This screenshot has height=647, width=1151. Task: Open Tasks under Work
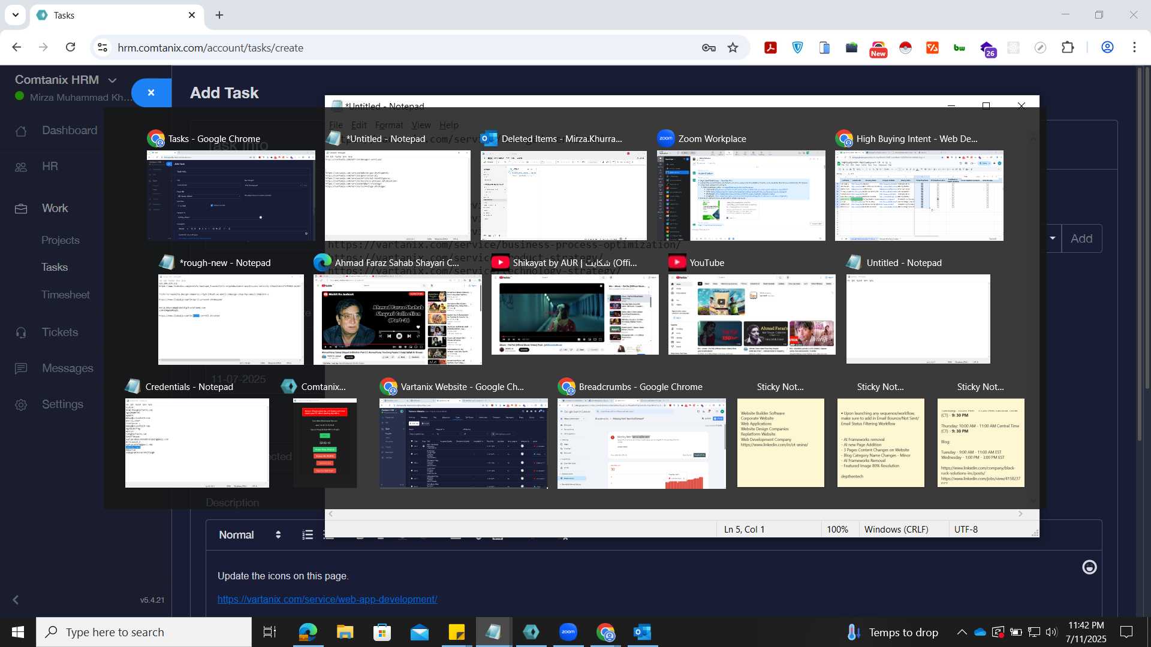(54, 267)
